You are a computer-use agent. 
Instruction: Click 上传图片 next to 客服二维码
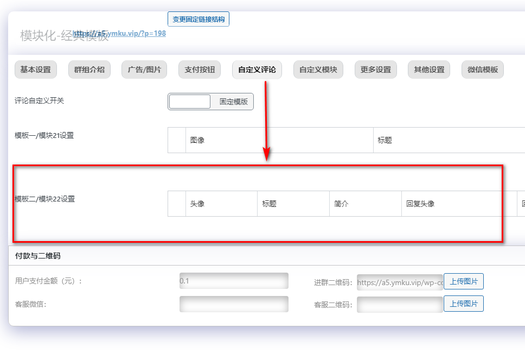click(x=464, y=304)
